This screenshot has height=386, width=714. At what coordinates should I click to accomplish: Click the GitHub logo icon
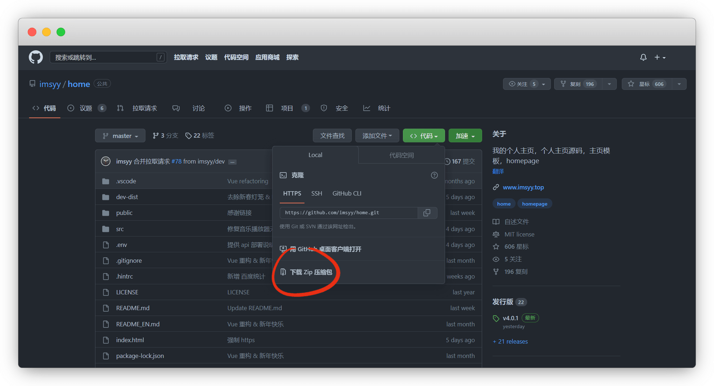click(x=36, y=57)
